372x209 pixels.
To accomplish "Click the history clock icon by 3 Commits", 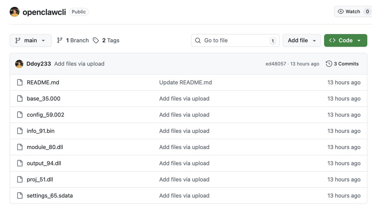I will coord(329,64).
